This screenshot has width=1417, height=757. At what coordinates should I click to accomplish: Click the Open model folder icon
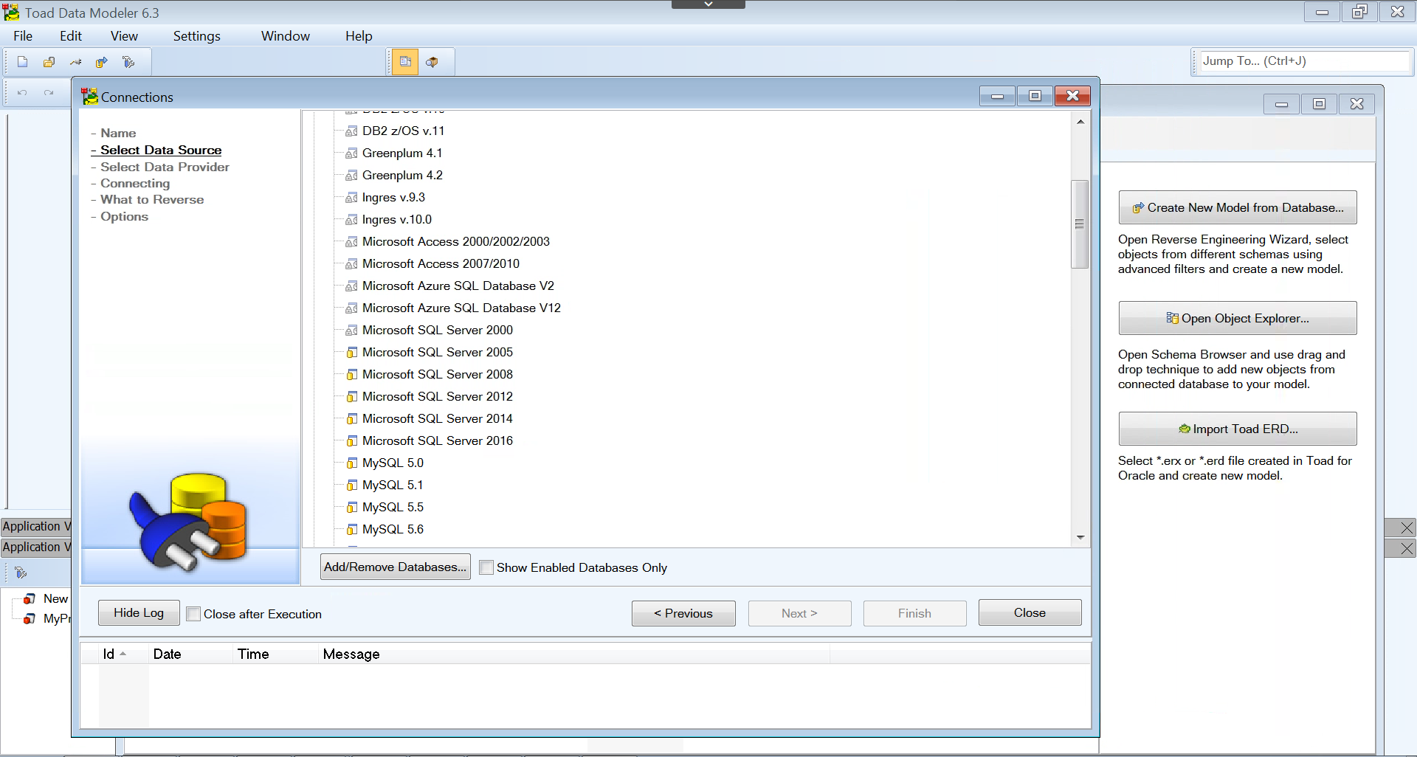[x=49, y=62]
